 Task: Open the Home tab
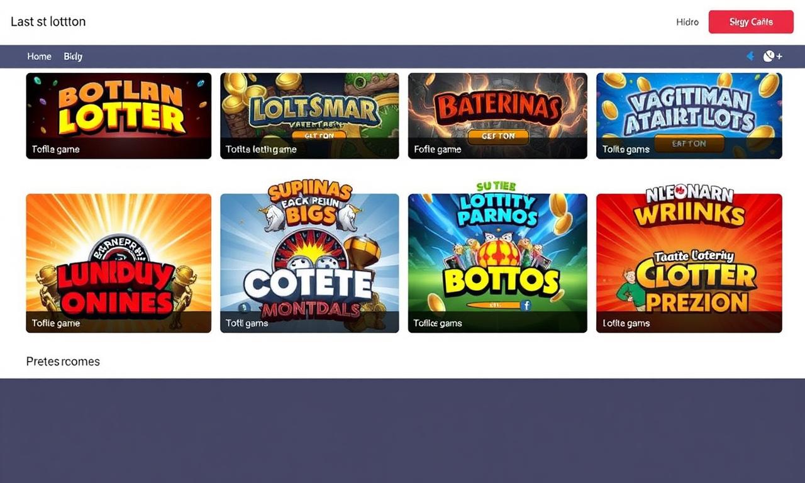pyautogui.click(x=39, y=57)
